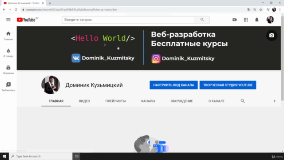
Task: Switch to the ОБСУЖДЕНИЕ tab
Action: tap(181, 101)
